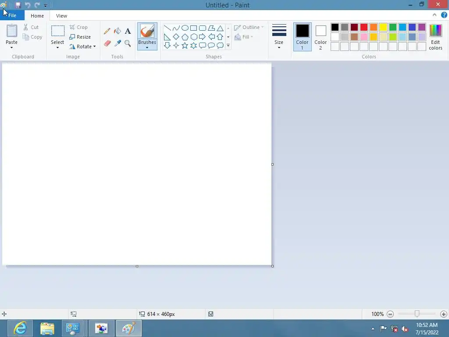This screenshot has height=337, width=449.
Task: Select the Color picker eyedropper tool
Action: pyautogui.click(x=118, y=43)
